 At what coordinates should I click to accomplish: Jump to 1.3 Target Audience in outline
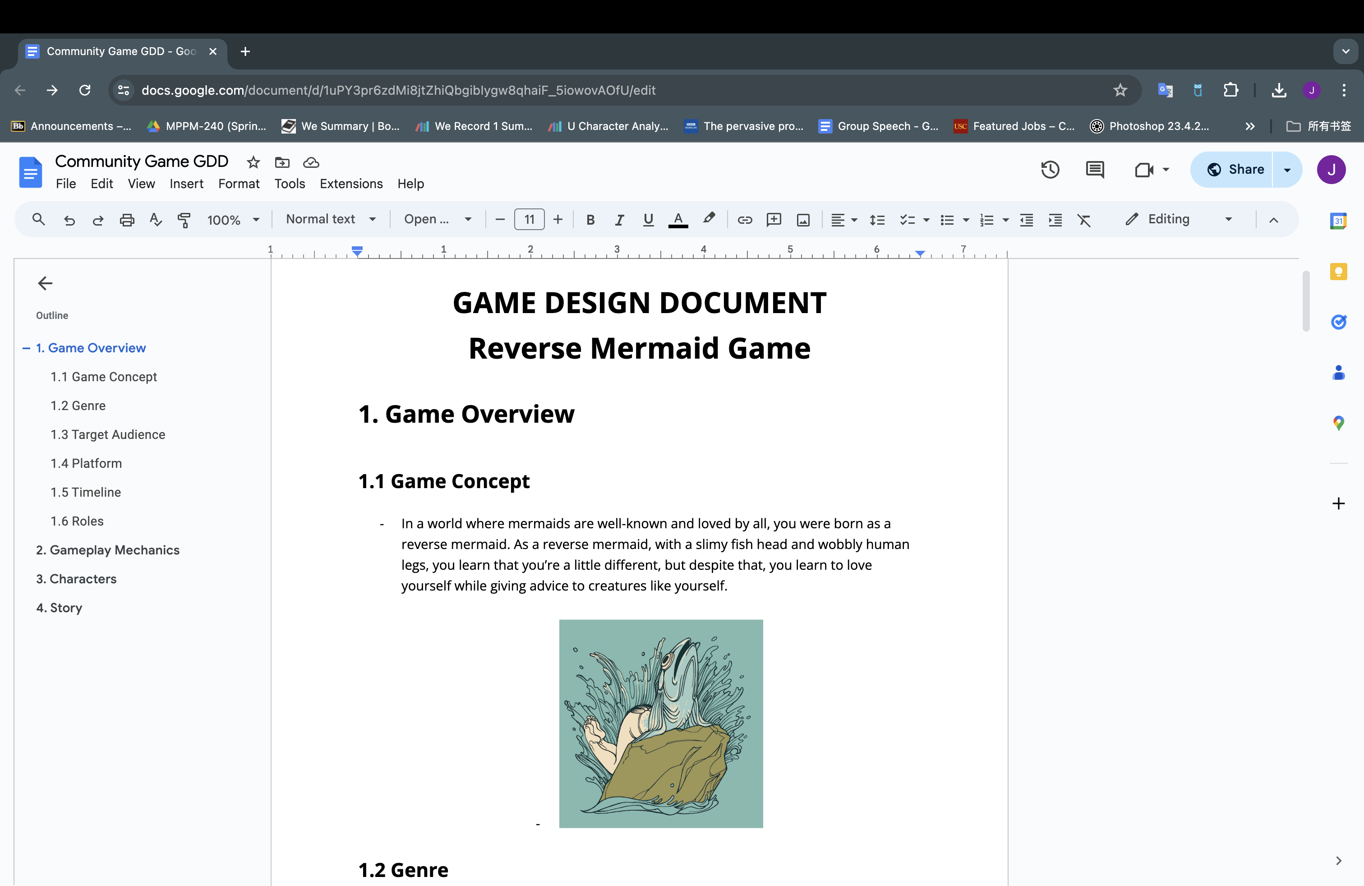(108, 434)
